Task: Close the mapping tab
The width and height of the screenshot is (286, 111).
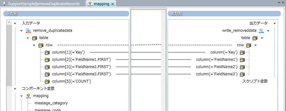Action: (x=113, y=4)
